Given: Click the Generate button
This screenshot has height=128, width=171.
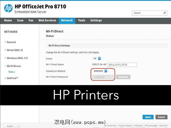Looking at the screenshot, I should [123, 77].
